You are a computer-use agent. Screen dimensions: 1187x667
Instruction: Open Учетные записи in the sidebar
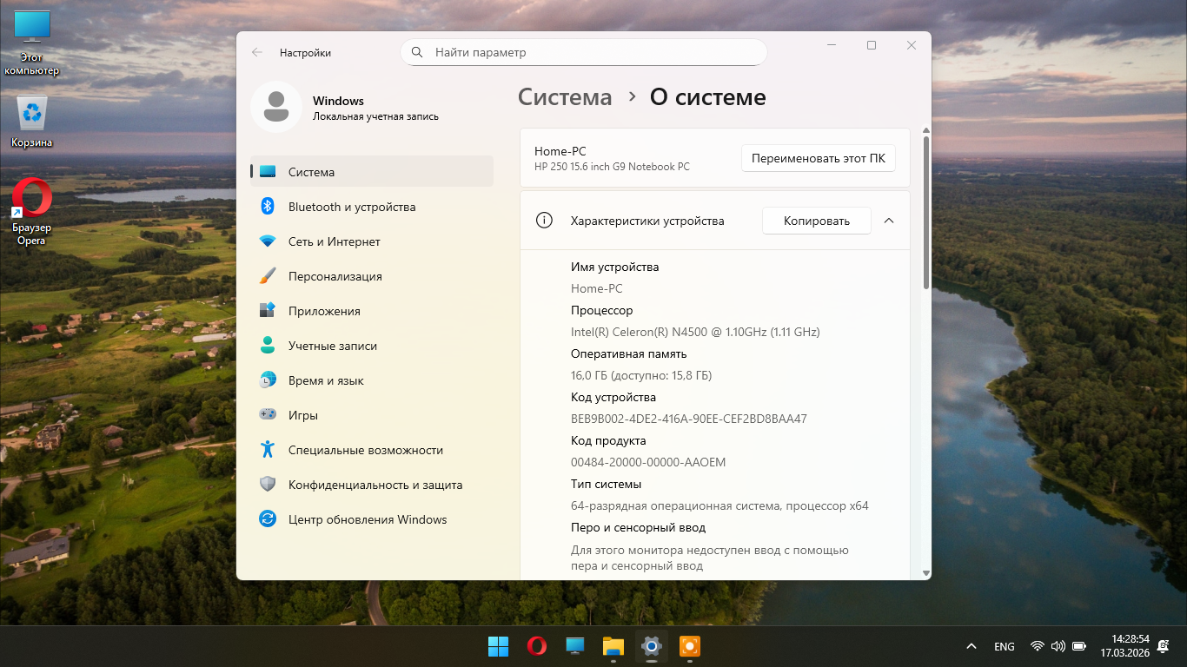(333, 346)
